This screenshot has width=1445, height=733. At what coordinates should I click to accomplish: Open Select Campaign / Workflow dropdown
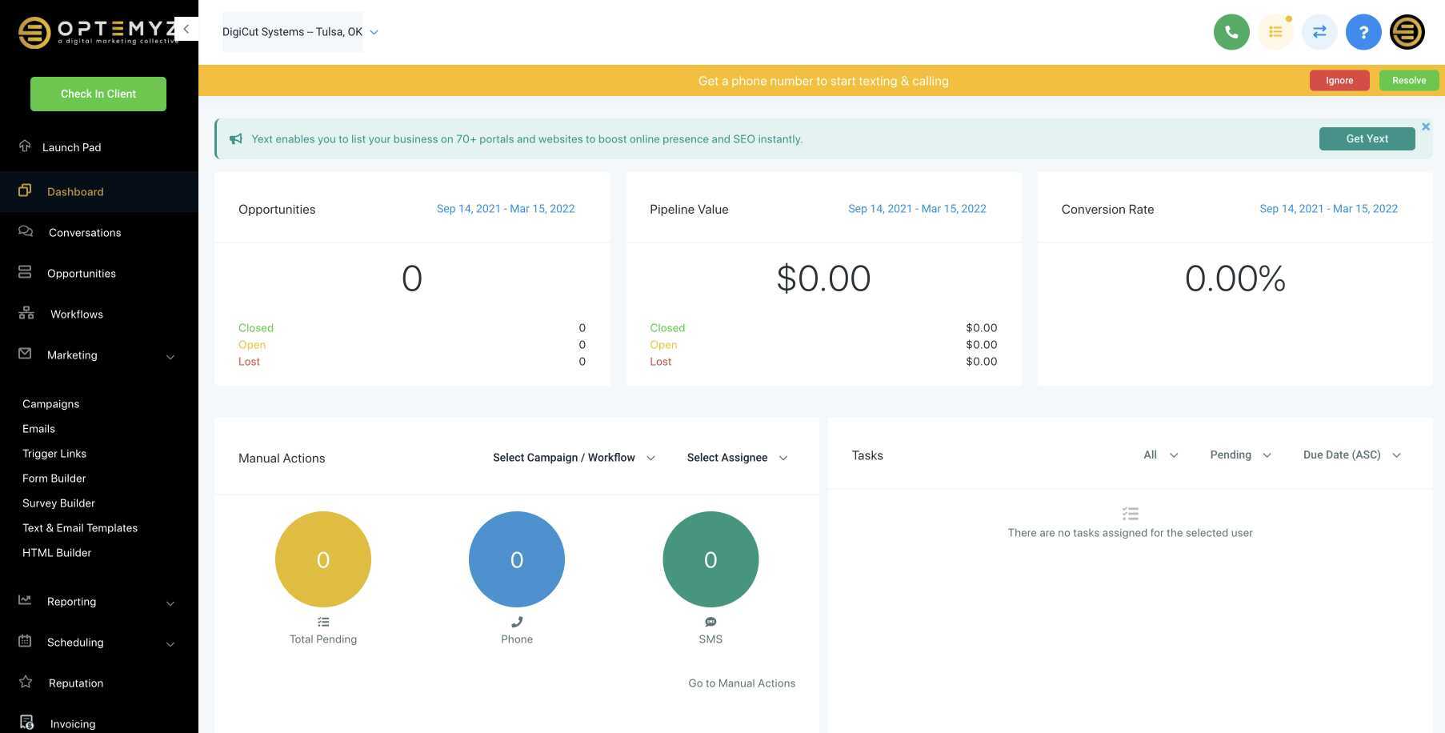[574, 458]
